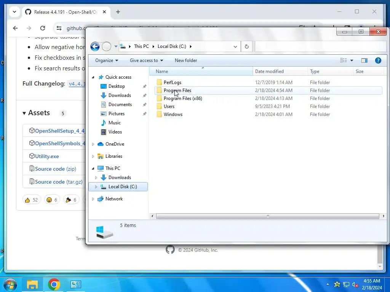Open Videos in the navigation pane
390x292 pixels.
(x=115, y=132)
